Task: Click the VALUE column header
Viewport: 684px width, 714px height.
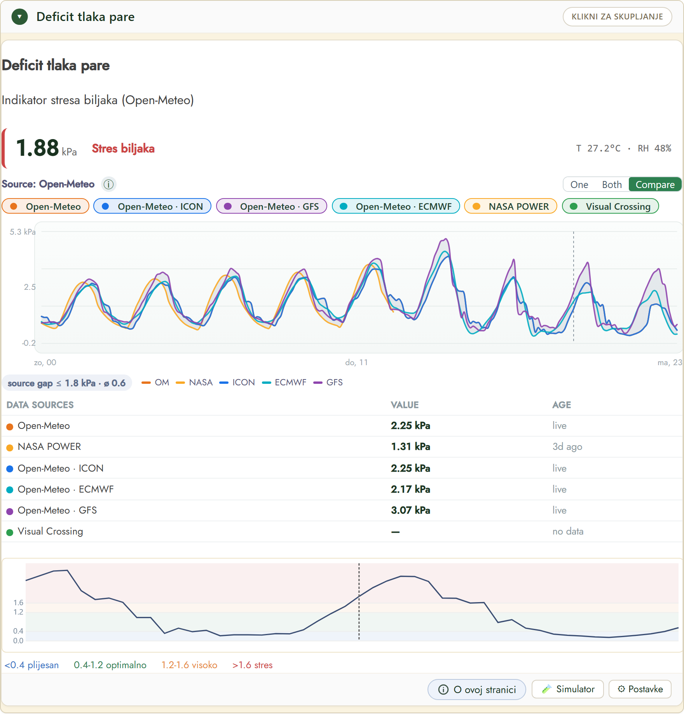Action: pos(405,405)
